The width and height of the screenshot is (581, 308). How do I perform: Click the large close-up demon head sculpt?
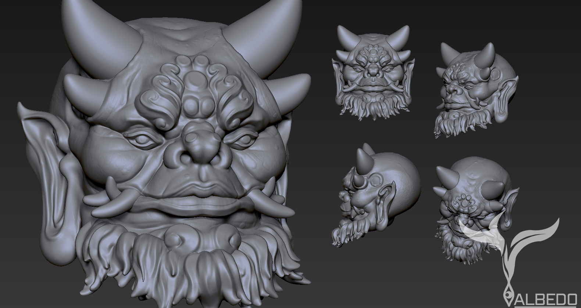pyautogui.click(x=164, y=154)
